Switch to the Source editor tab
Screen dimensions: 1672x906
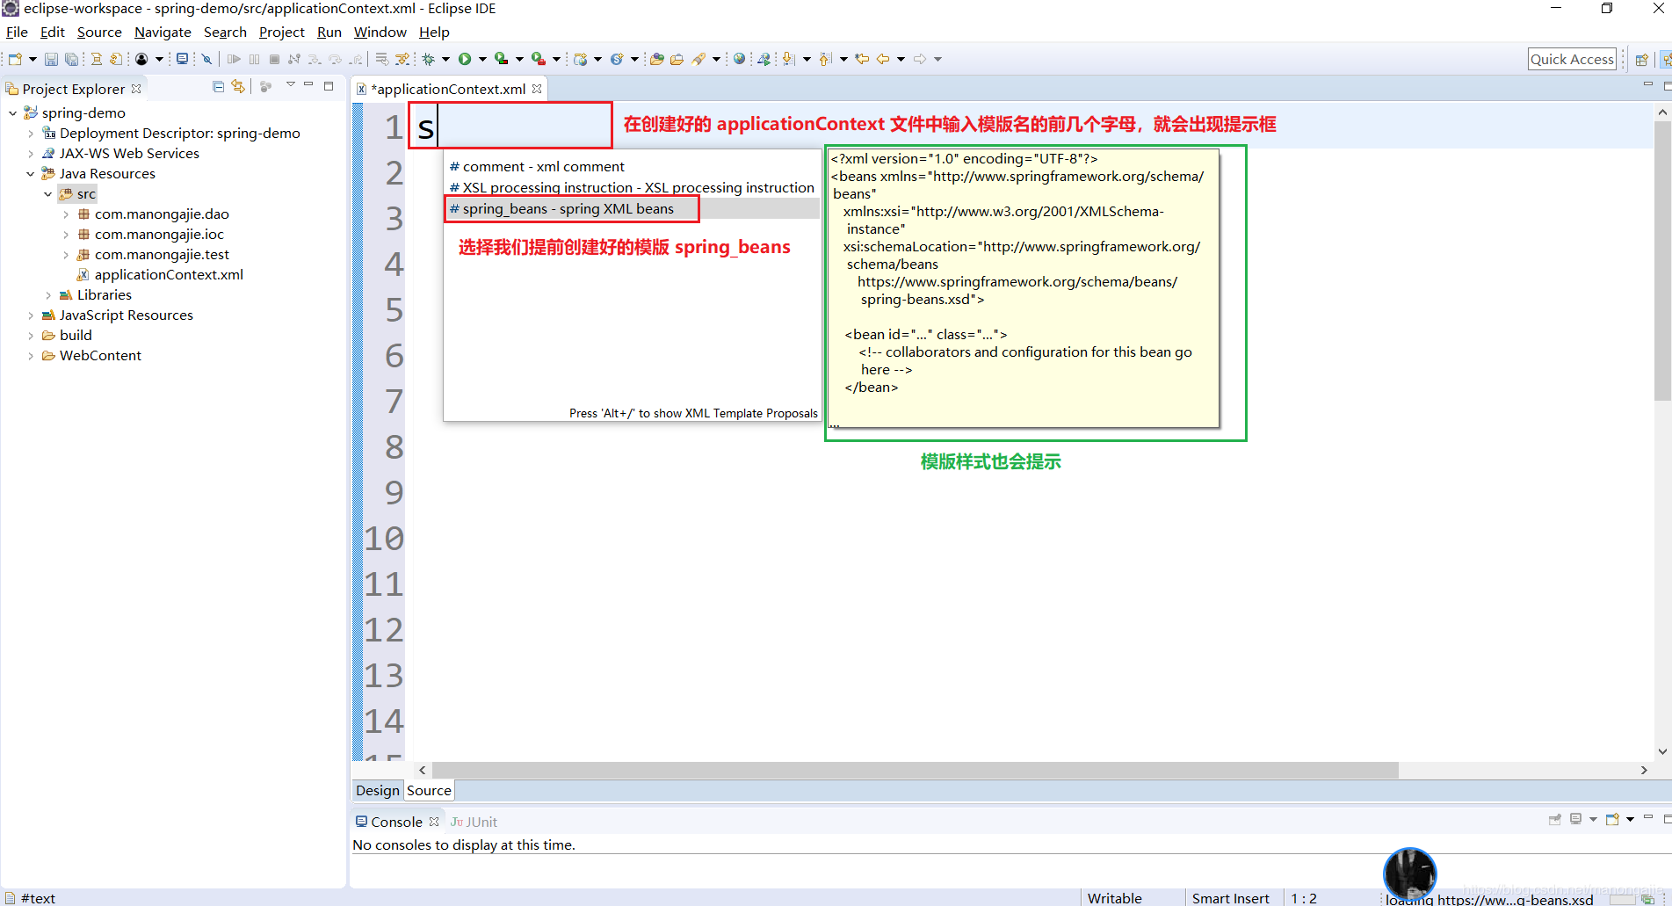click(x=429, y=790)
